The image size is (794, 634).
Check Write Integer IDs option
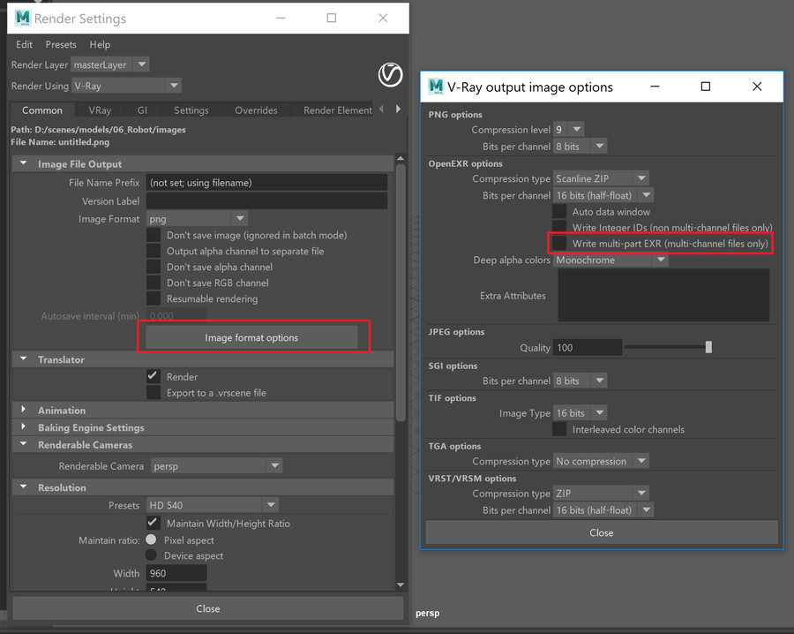(559, 227)
